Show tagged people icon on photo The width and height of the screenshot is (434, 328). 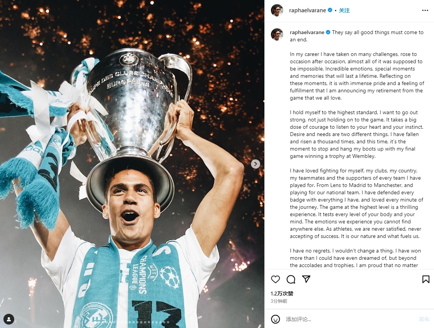tap(8, 319)
